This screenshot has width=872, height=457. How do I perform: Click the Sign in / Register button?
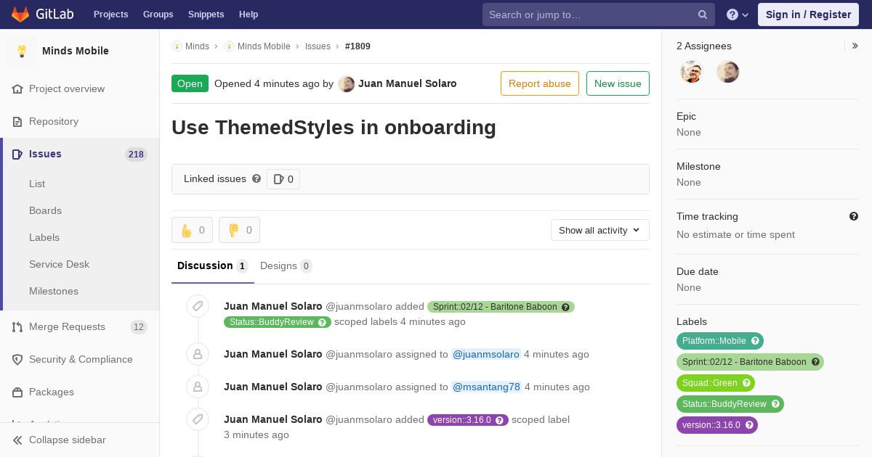tap(808, 15)
